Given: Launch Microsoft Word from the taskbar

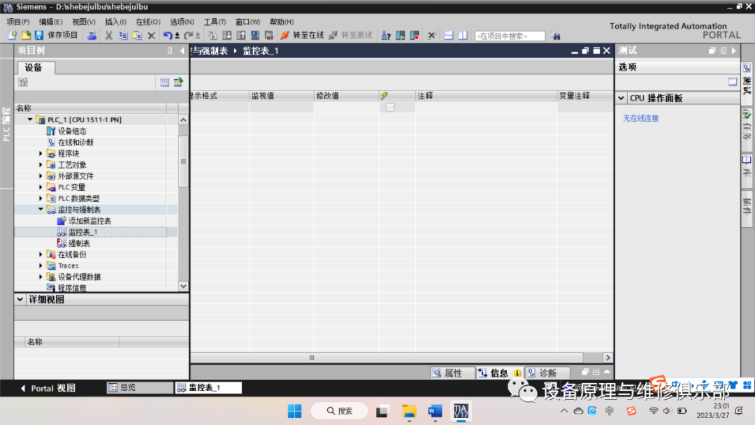Looking at the screenshot, I should (x=435, y=411).
